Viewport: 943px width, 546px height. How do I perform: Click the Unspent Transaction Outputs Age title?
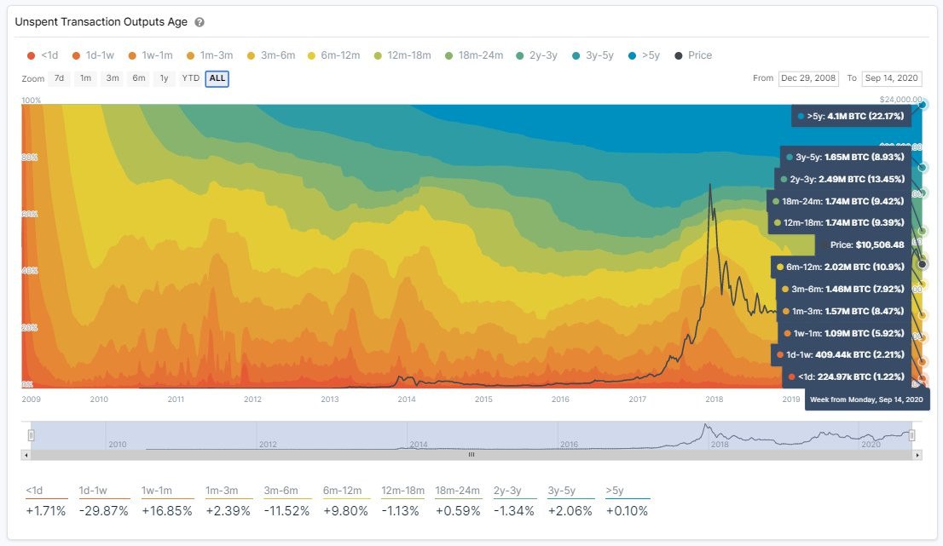[x=101, y=22]
